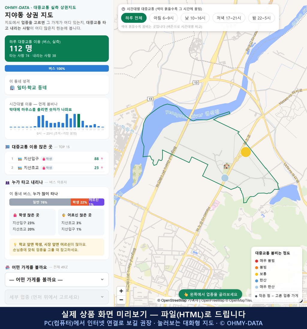The image size is (307, 329).
Task: Click the 지산초교 stop name in the top list
Action: (31, 168)
